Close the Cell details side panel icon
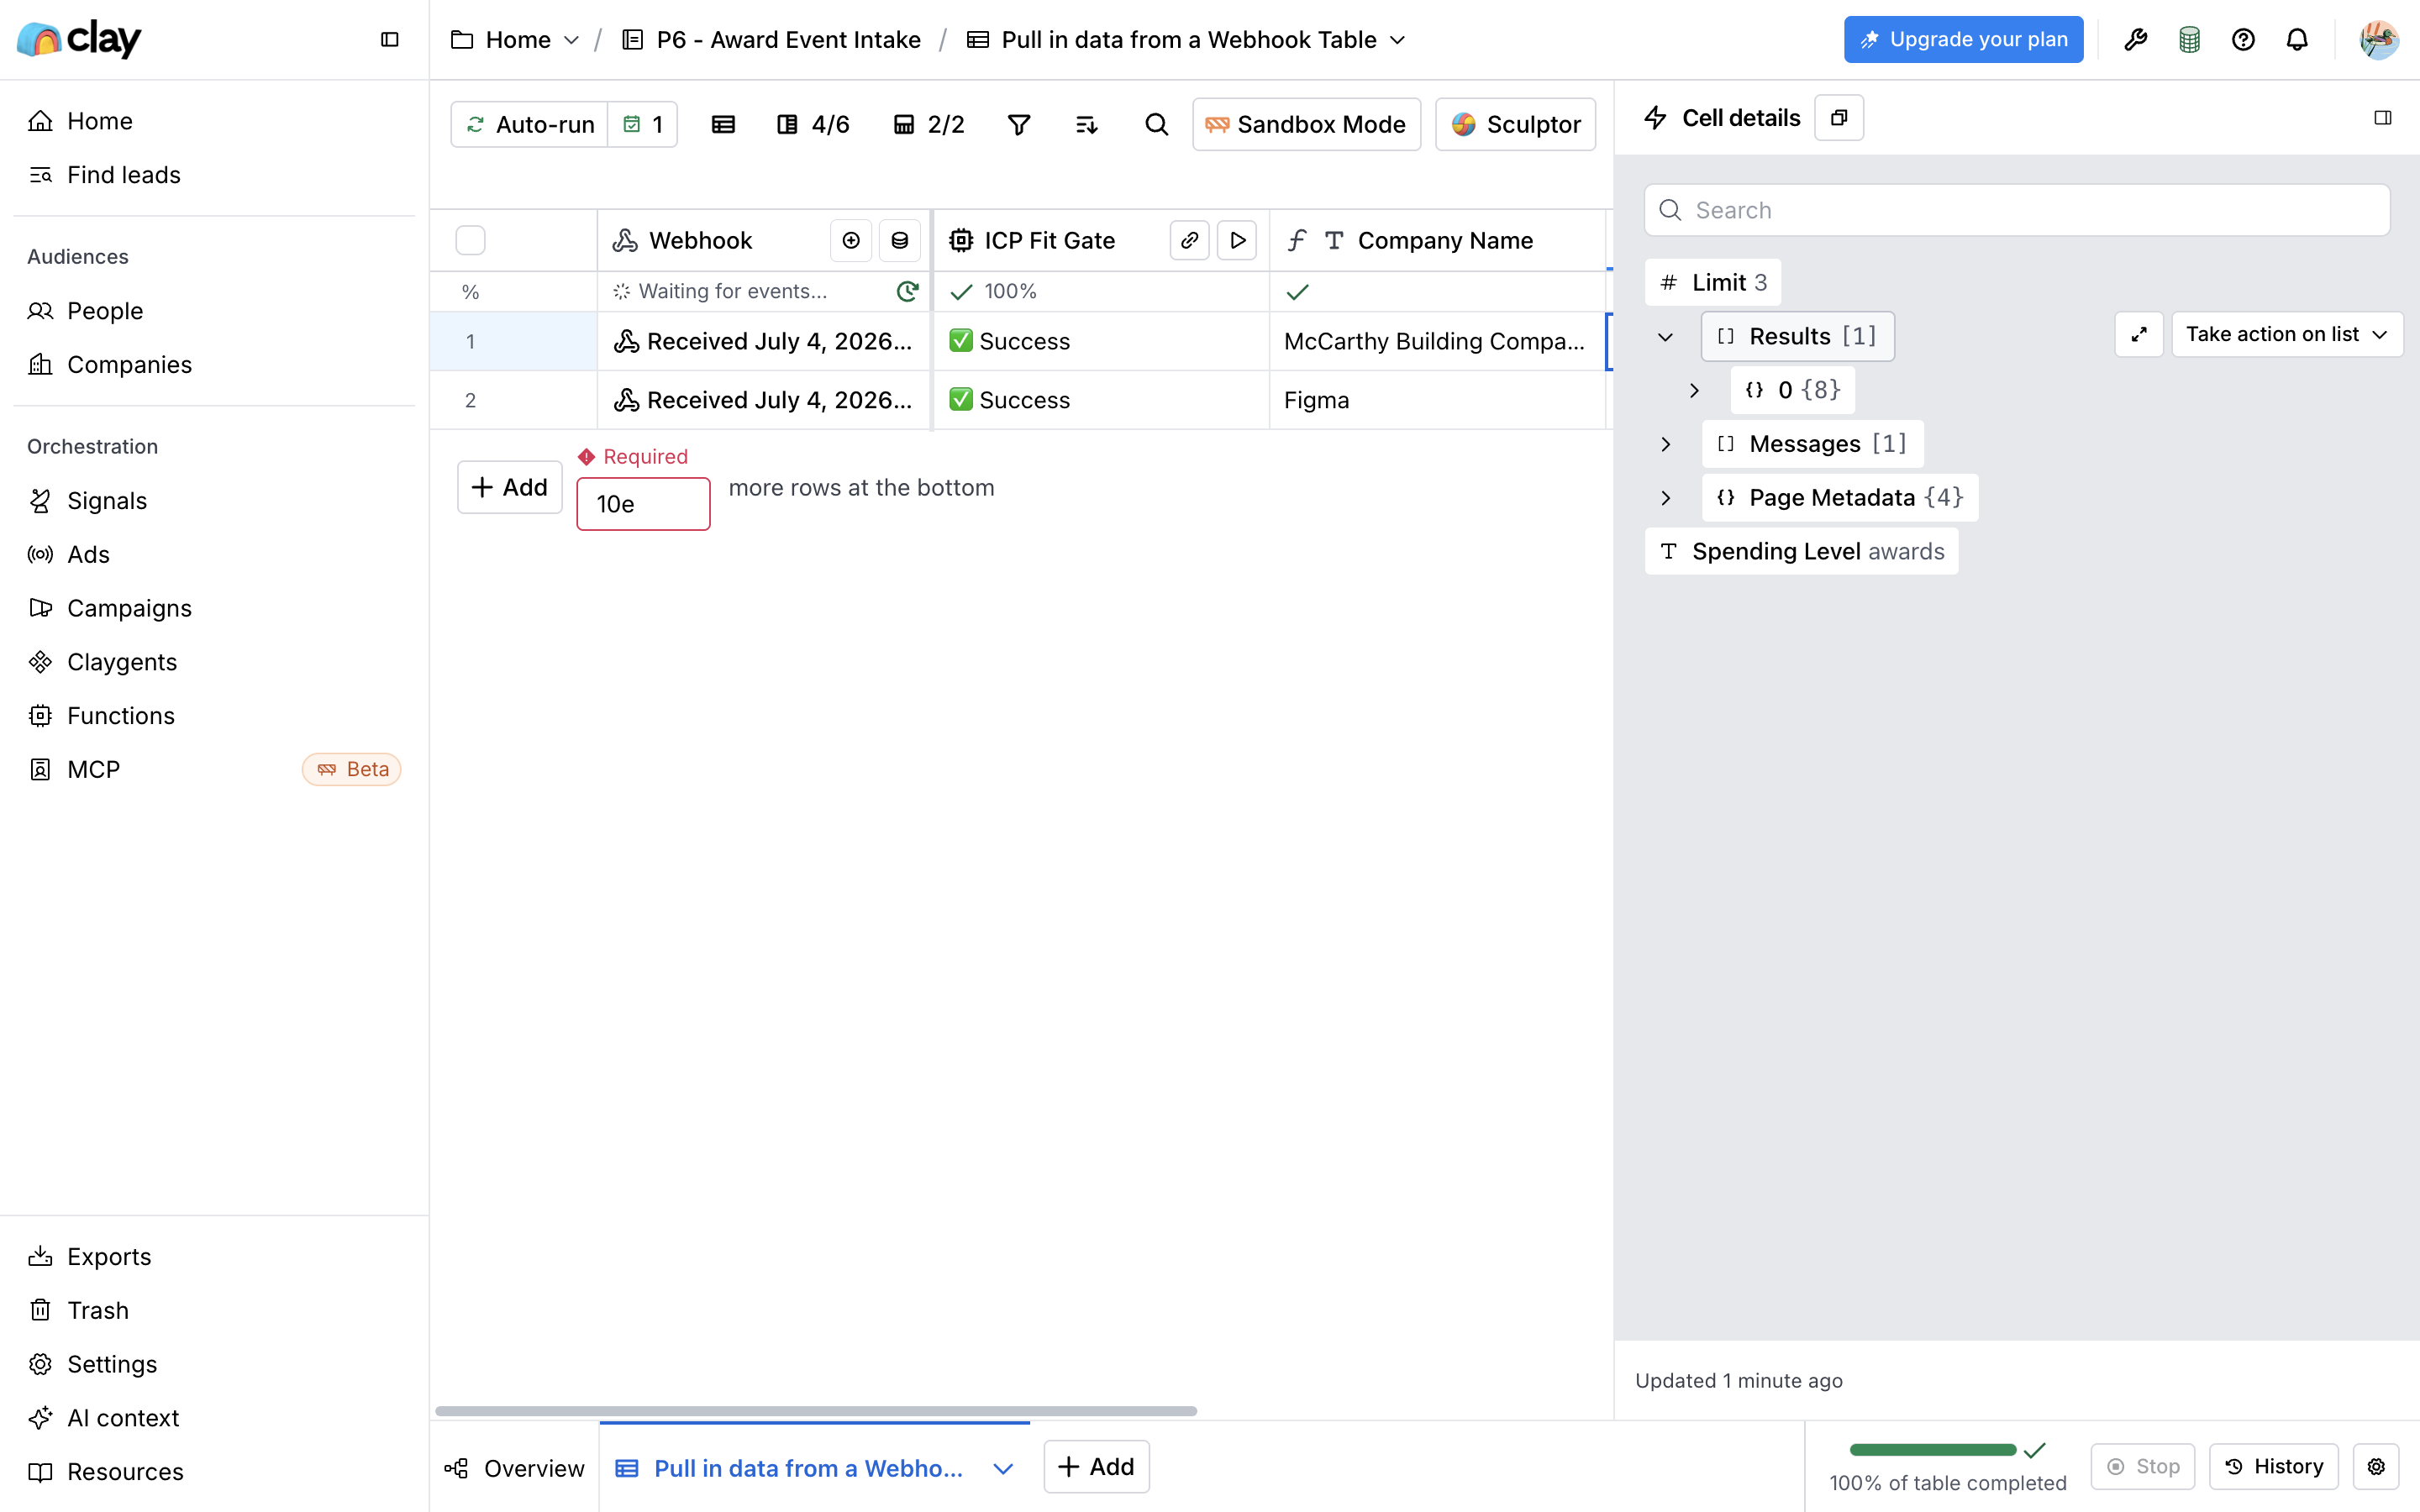This screenshot has height=1512, width=2420. click(2383, 118)
